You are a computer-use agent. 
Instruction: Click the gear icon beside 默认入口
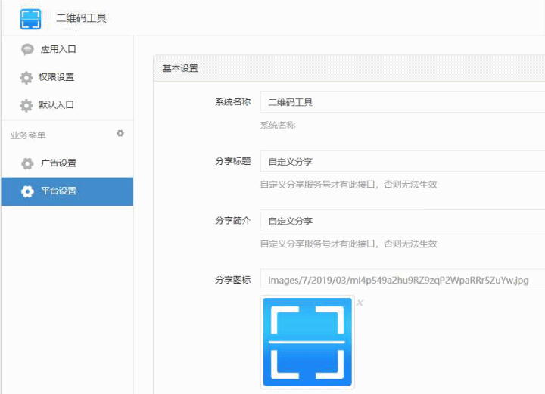[x=26, y=105]
